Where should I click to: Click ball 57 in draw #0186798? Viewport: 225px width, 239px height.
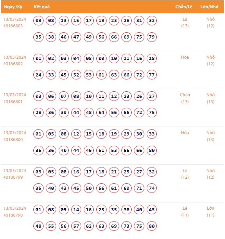(76, 226)
